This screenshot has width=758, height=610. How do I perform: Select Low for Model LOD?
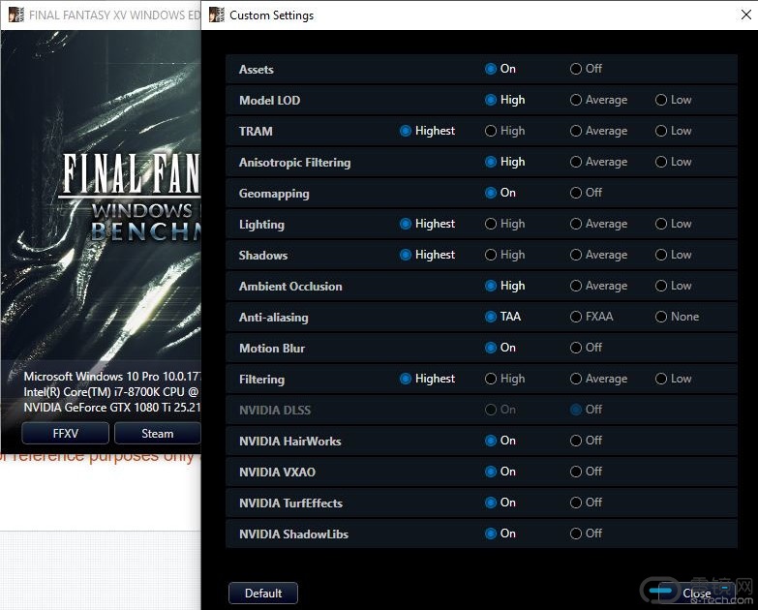click(661, 100)
